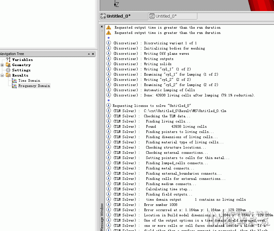The height and width of the screenshot is (231, 274).
Task: Switch to the second Untitled_0* tab
Action: click(173, 16)
